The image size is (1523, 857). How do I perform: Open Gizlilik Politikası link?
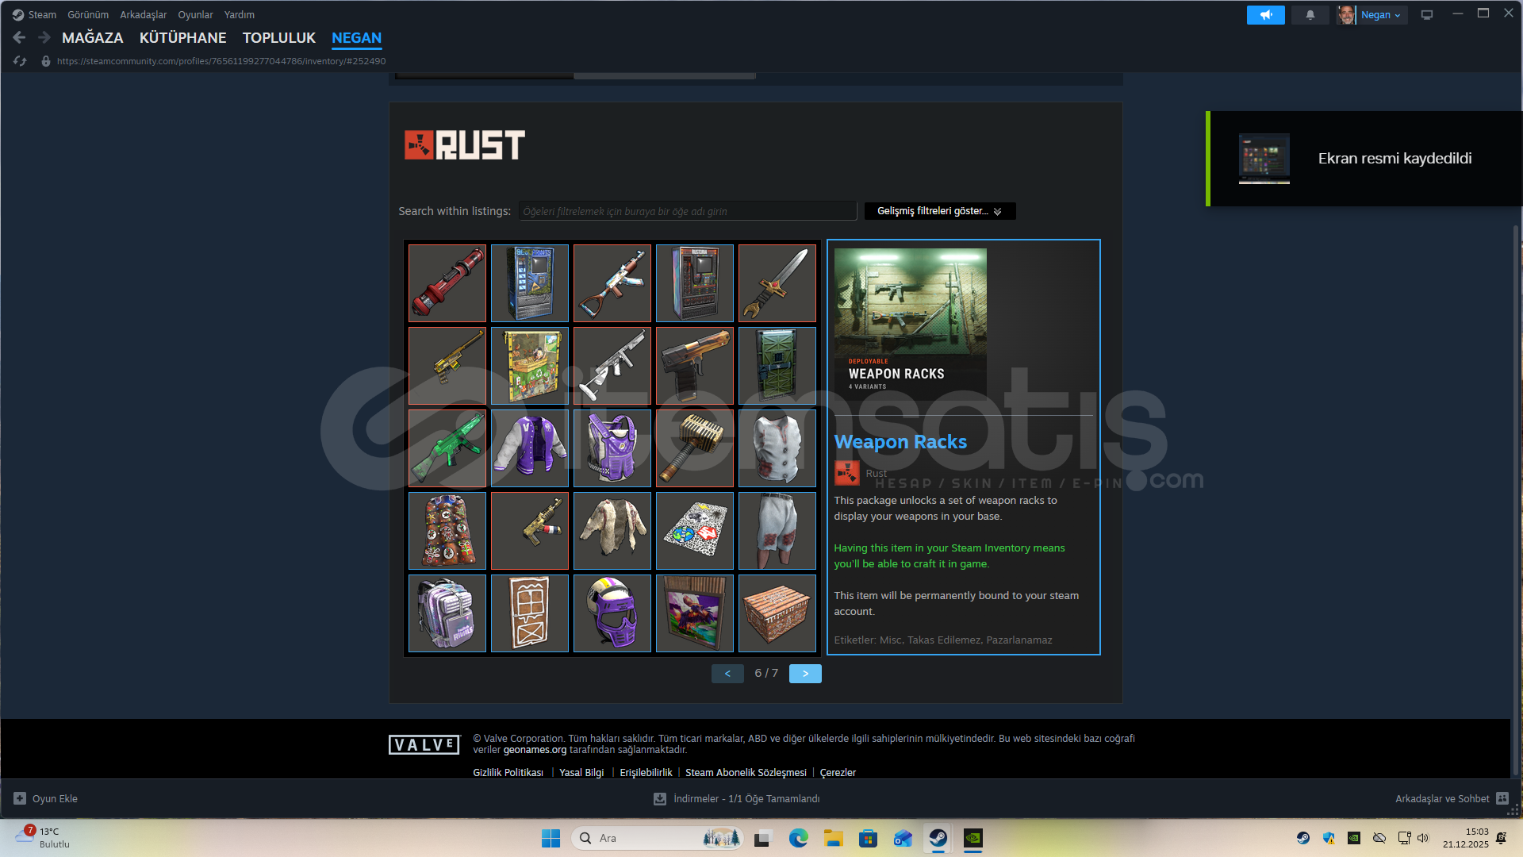click(x=508, y=773)
